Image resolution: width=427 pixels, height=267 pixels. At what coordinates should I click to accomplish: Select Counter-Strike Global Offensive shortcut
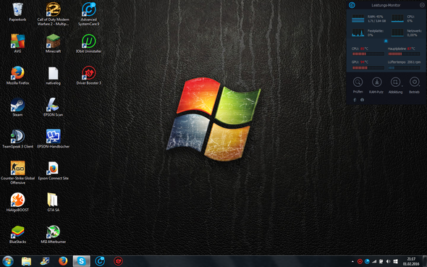tap(17, 172)
